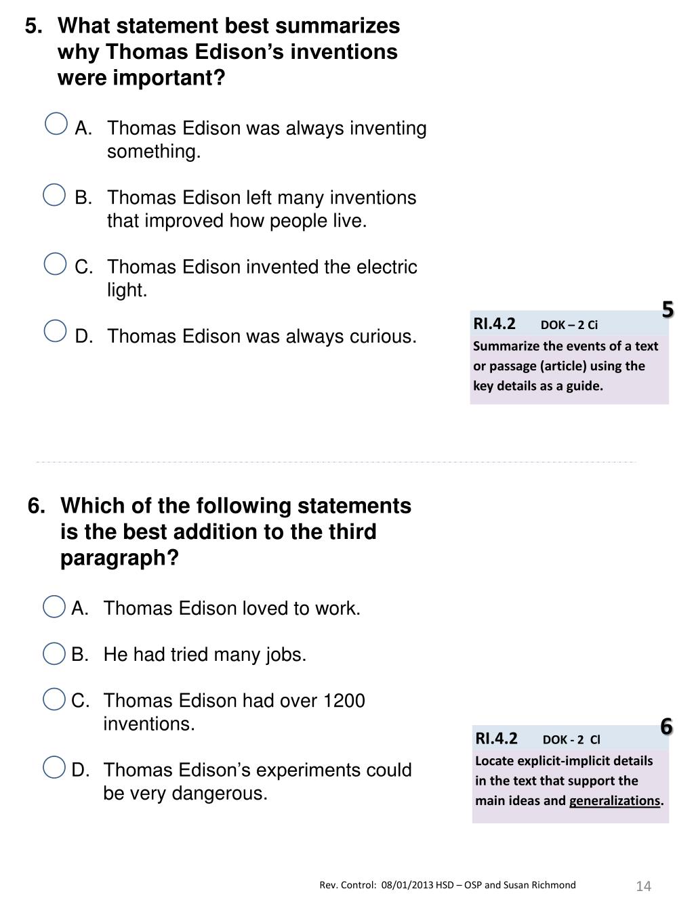Click the 'Rev. Control: 08/01/2013' footer text
The image size is (694, 910).
(447, 885)
